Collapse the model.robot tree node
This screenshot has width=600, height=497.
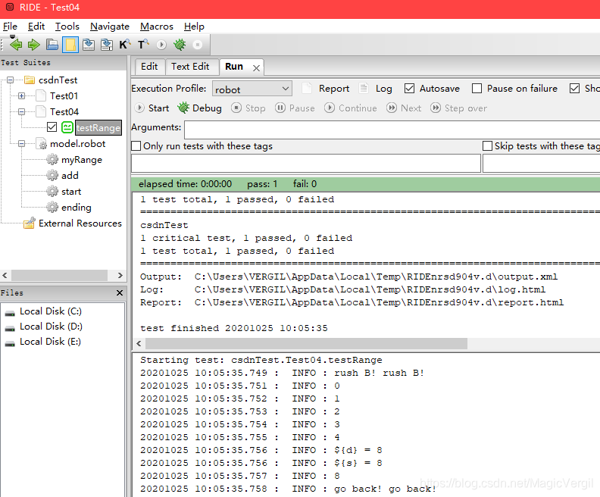pos(22,143)
